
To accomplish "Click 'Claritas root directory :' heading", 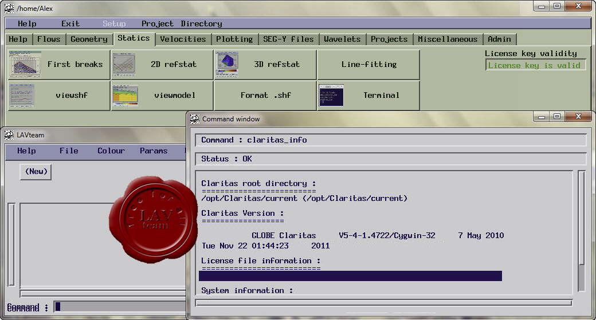I will coord(258,183).
